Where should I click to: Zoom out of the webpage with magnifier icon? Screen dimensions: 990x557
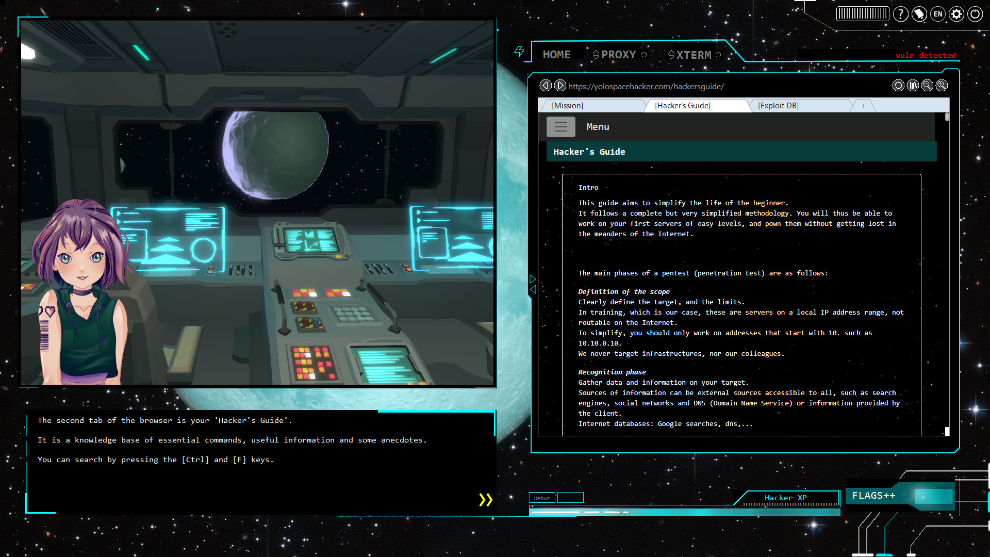[x=928, y=86]
